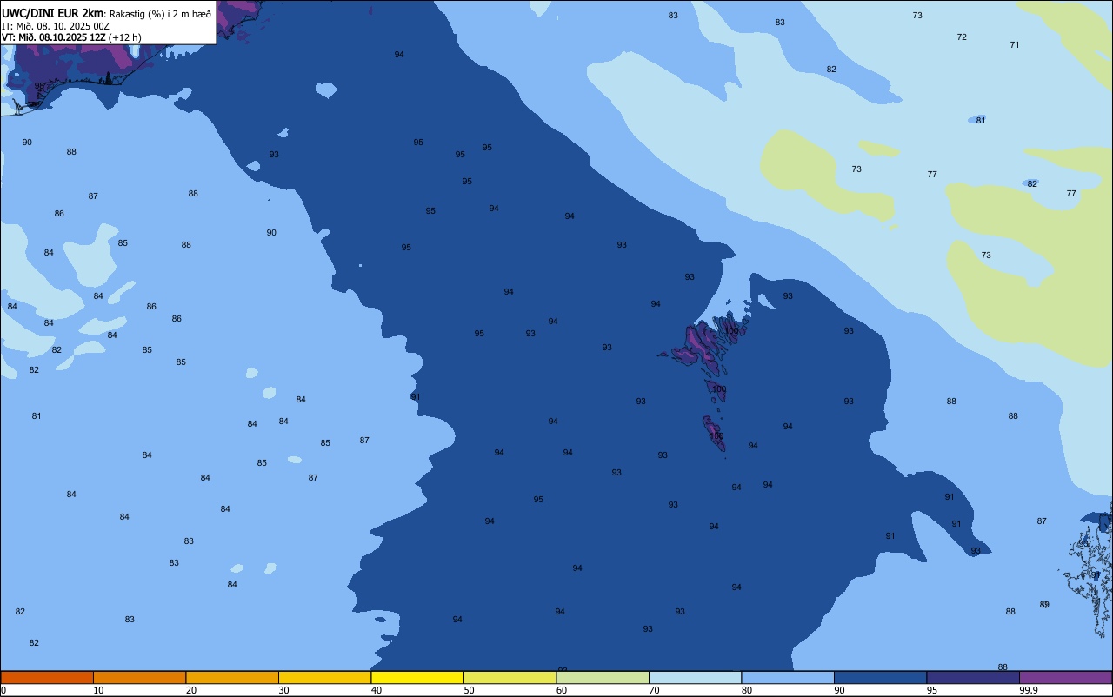Select the 90–95 medium blue legend swatch
This screenshot has height=697, width=1113.
click(880, 677)
